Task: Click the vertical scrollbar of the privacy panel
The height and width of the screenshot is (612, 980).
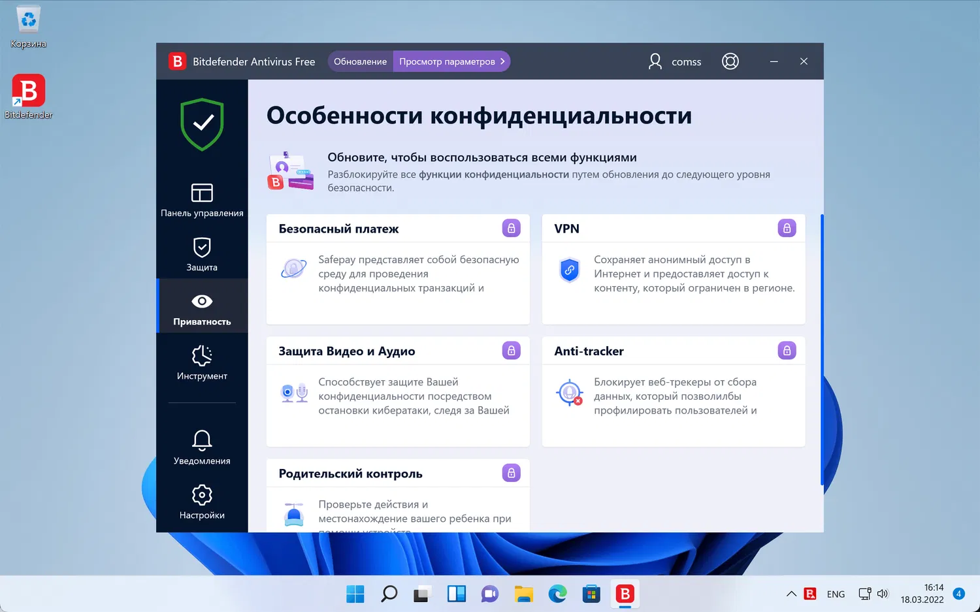Action: pos(822,349)
